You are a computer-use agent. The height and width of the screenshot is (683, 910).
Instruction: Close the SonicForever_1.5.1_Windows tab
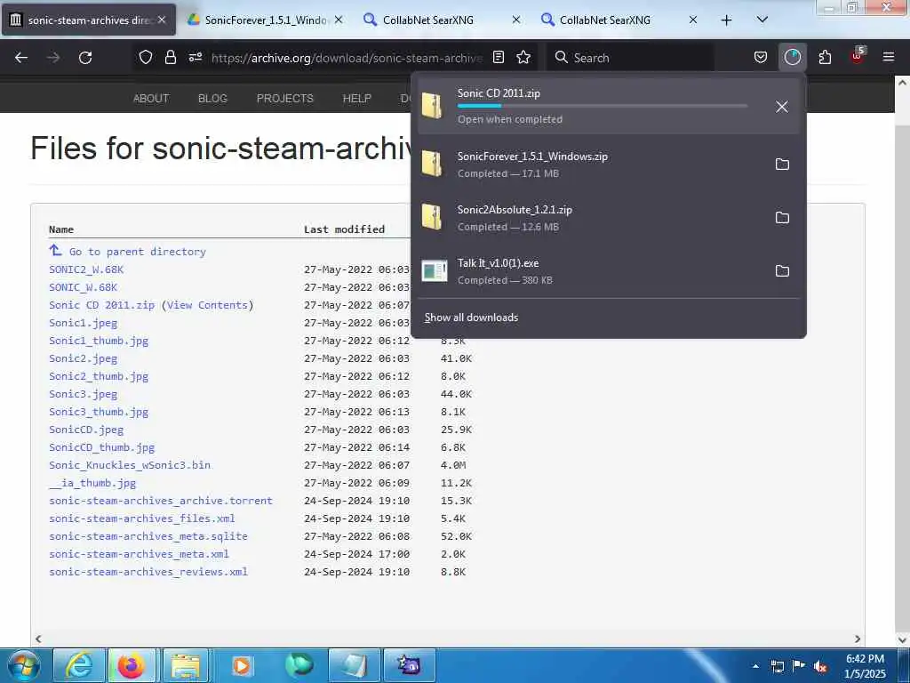[x=339, y=20]
